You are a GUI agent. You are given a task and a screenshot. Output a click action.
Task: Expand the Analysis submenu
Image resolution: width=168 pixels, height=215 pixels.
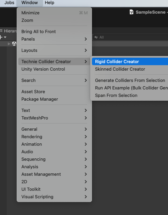tap(54, 167)
